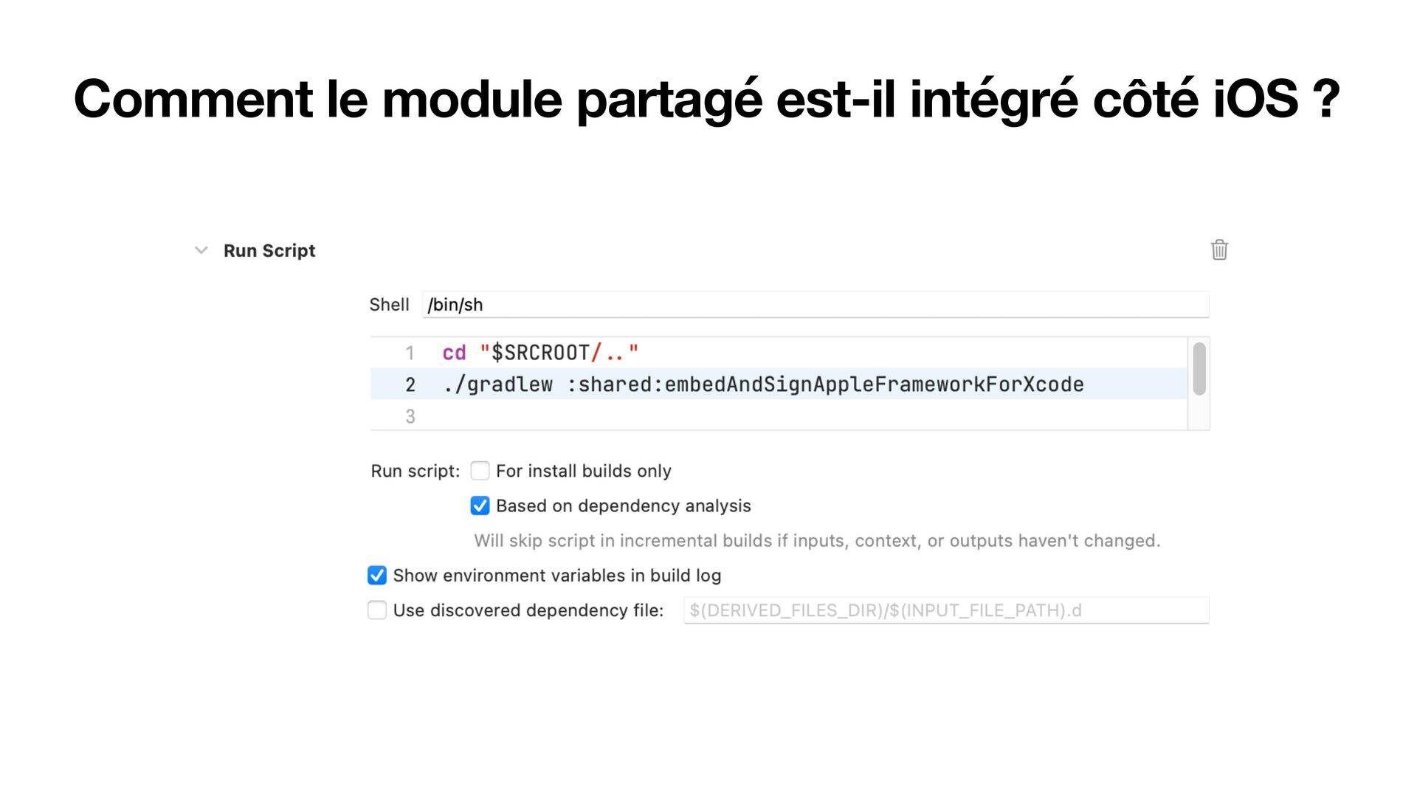
Task: Click the script editor scrollbar thumb
Action: pyautogui.click(x=1199, y=368)
